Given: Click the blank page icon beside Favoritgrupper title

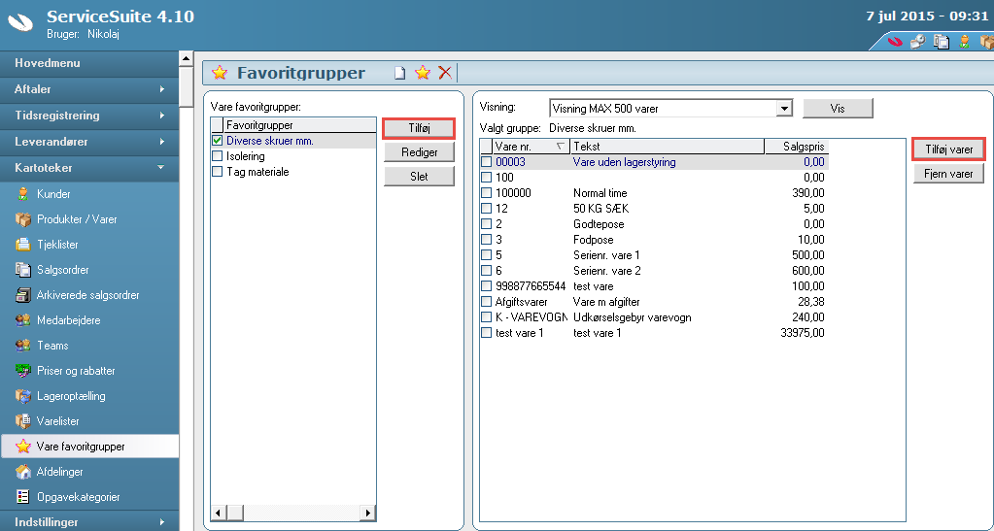Looking at the screenshot, I should pos(400,73).
